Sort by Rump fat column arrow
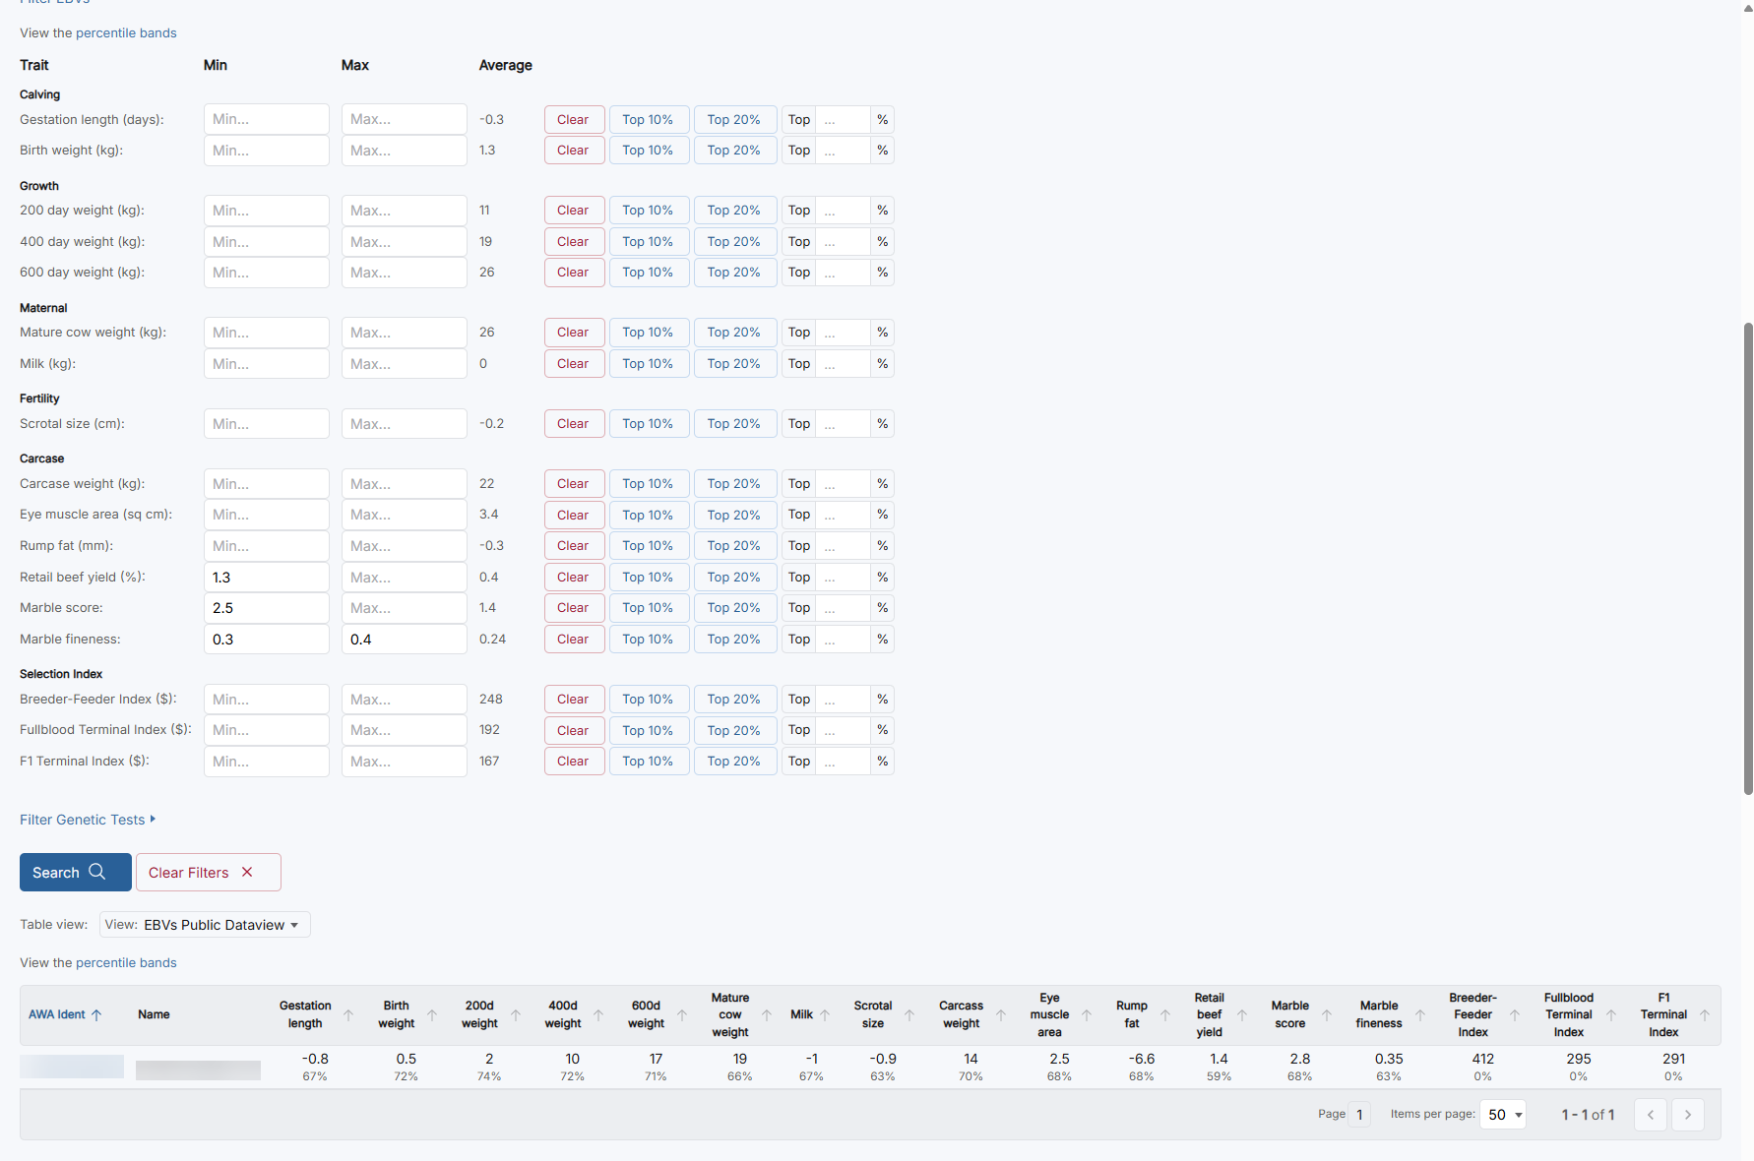The height and width of the screenshot is (1161, 1754). click(1164, 1015)
